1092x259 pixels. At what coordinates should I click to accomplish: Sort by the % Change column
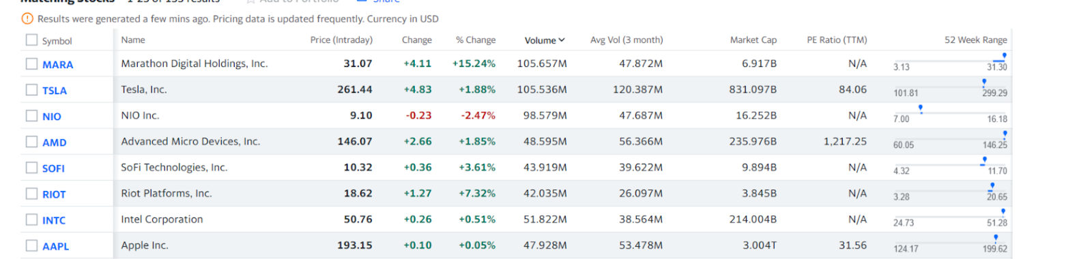point(476,40)
